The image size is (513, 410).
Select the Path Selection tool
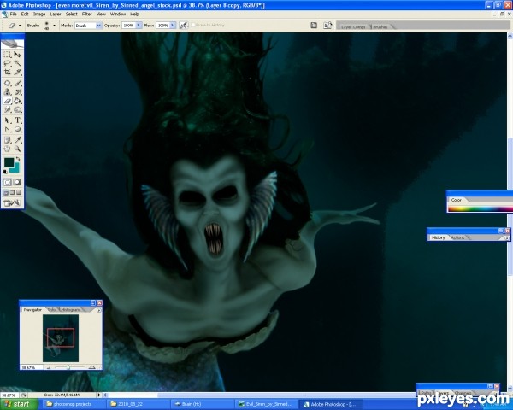7,120
